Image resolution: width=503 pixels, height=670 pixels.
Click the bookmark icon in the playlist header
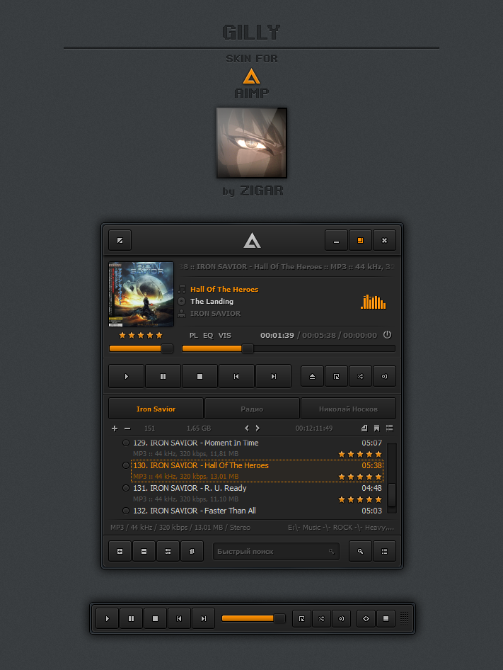[376, 428]
